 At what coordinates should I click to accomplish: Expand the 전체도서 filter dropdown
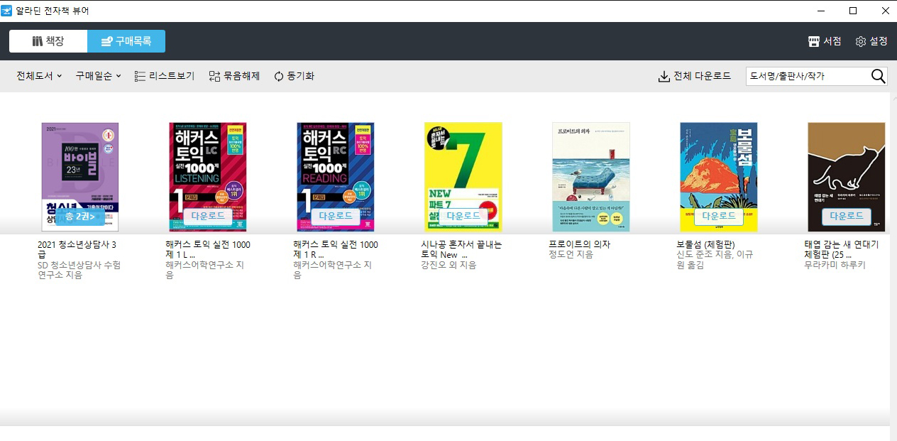[39, 76]
